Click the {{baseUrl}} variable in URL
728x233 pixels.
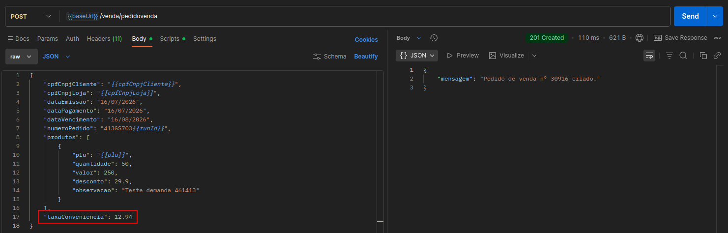[x=83, y=16]
